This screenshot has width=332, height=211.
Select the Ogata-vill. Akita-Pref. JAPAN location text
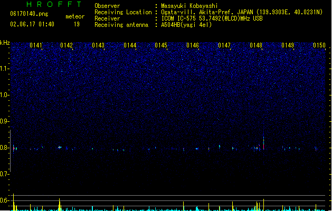tap(242, 12)
